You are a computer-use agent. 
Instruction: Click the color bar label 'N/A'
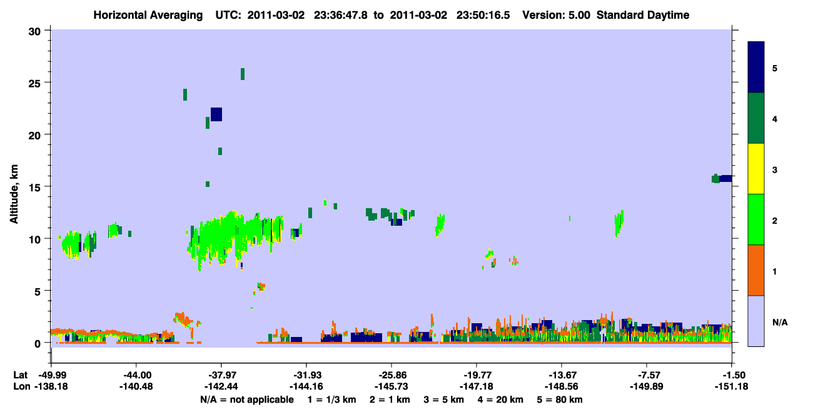click(780, 322)
